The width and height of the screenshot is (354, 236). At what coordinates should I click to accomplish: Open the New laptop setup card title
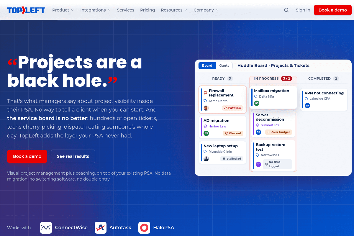(220, 146)
